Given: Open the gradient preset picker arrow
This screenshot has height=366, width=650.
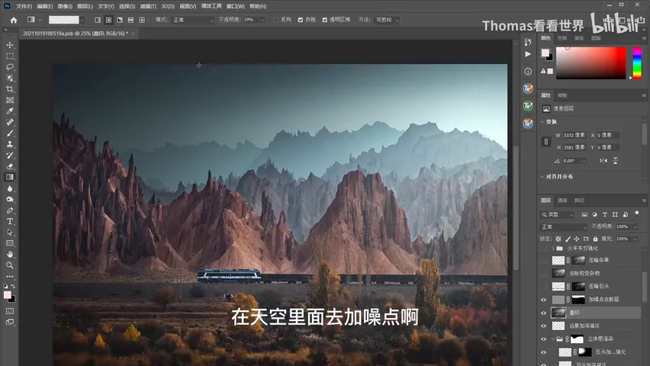Looking at the screenshot, I should [x=82, y=20].
